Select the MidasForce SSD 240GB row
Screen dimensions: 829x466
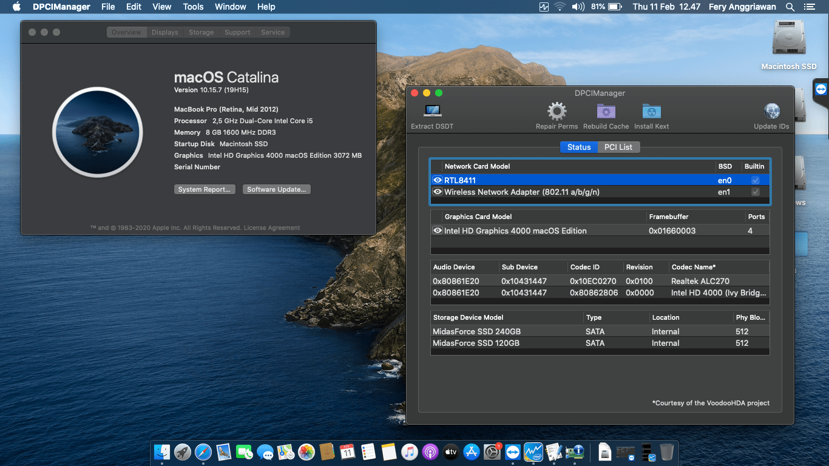click(600, 331)
